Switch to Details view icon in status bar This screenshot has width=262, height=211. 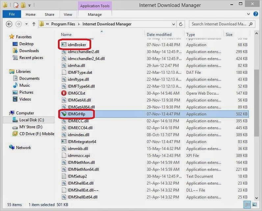point(247,204)
